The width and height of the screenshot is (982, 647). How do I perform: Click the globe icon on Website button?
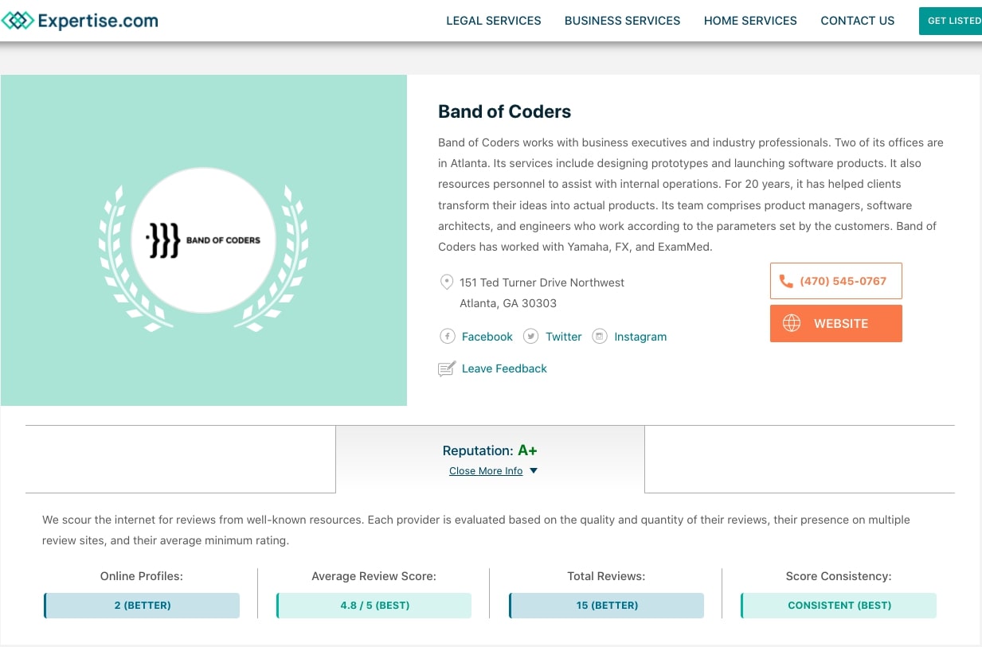point(792,323)
